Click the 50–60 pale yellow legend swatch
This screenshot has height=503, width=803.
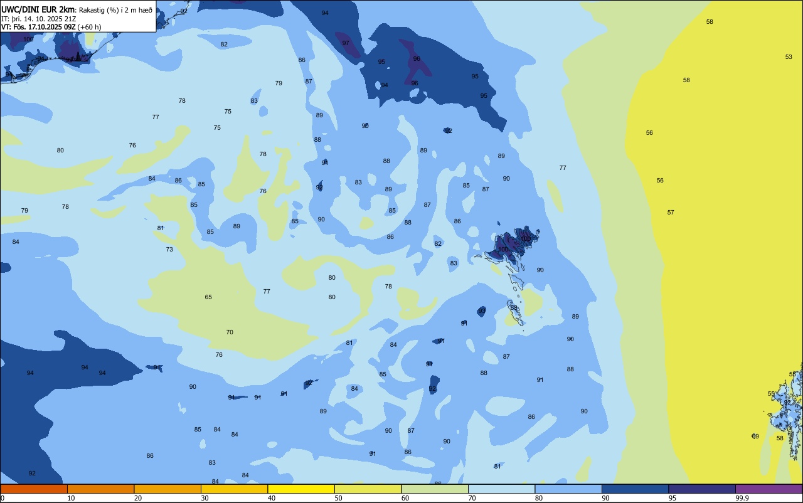pos(368,489)
